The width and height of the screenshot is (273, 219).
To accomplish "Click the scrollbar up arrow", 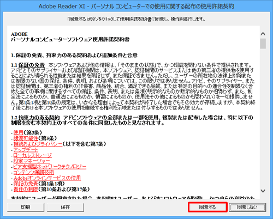I will [x=263, y=34].
